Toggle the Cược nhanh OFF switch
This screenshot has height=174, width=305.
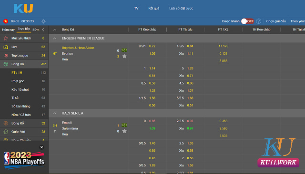click(x=247, y=21)
